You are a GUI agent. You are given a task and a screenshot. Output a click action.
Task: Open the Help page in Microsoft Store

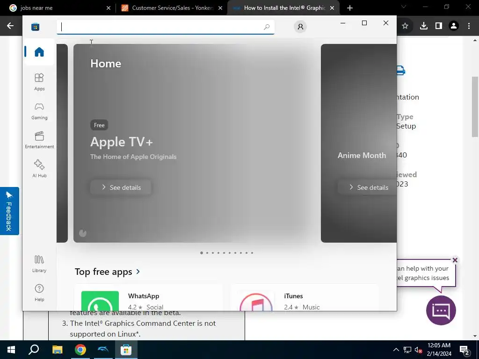tap(39, 293)
